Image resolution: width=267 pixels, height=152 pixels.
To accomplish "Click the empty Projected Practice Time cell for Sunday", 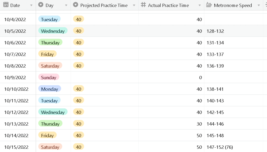I will coord(105,77).
